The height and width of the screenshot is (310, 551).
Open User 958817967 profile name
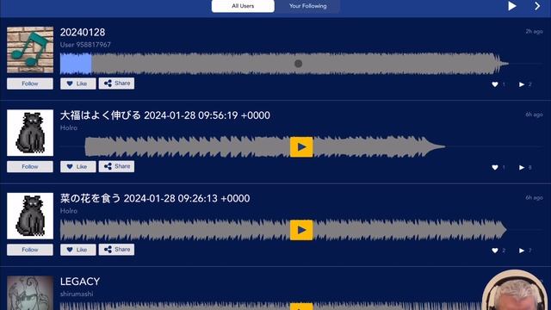pyautogui.click(x=85, y=45)
